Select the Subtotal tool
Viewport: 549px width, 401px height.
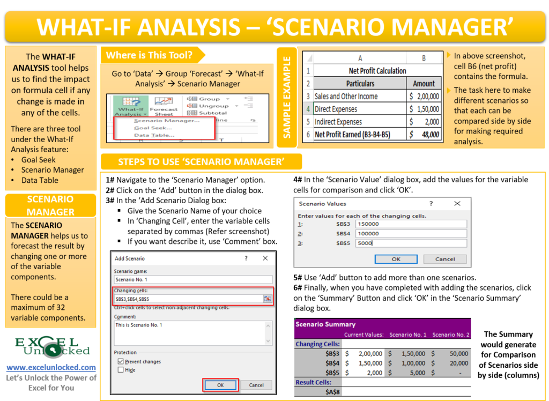pyautogui.click(x=192, y=113)
